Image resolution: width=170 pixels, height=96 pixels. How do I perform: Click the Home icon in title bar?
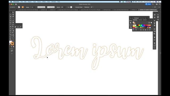coord(16,4)
